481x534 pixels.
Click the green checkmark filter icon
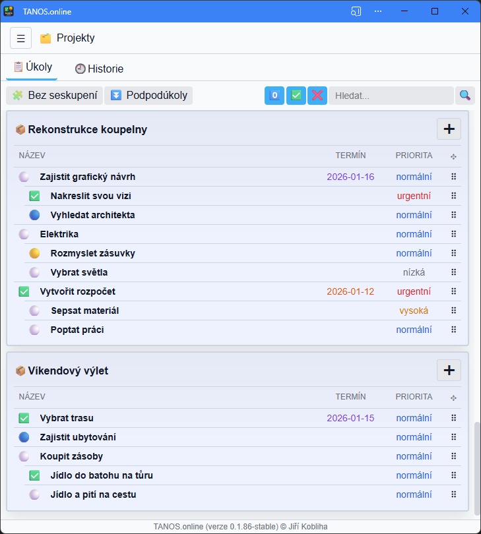[296, 96]
